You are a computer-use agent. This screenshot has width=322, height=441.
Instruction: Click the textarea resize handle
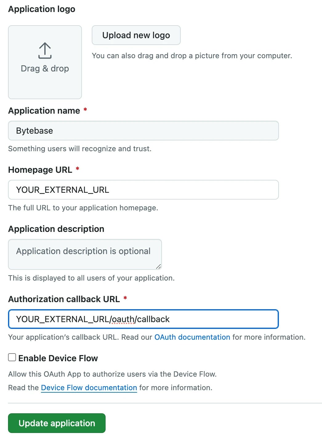[159, 267]
